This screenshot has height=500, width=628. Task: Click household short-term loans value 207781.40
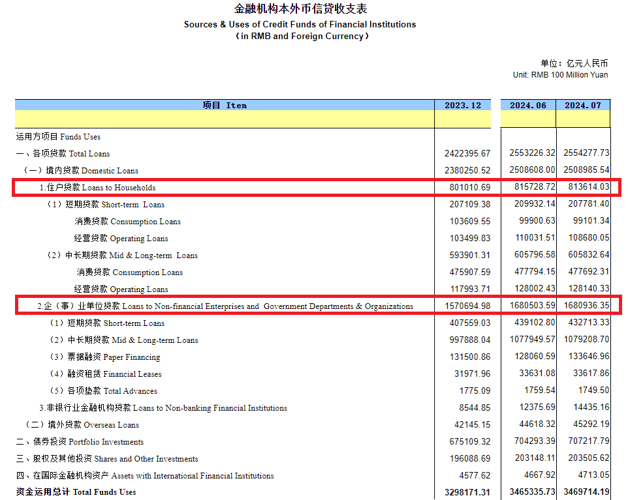pos(589,203)
